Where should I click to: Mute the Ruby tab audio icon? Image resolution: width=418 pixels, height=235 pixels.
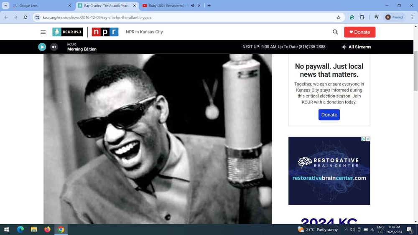point(192,5)
